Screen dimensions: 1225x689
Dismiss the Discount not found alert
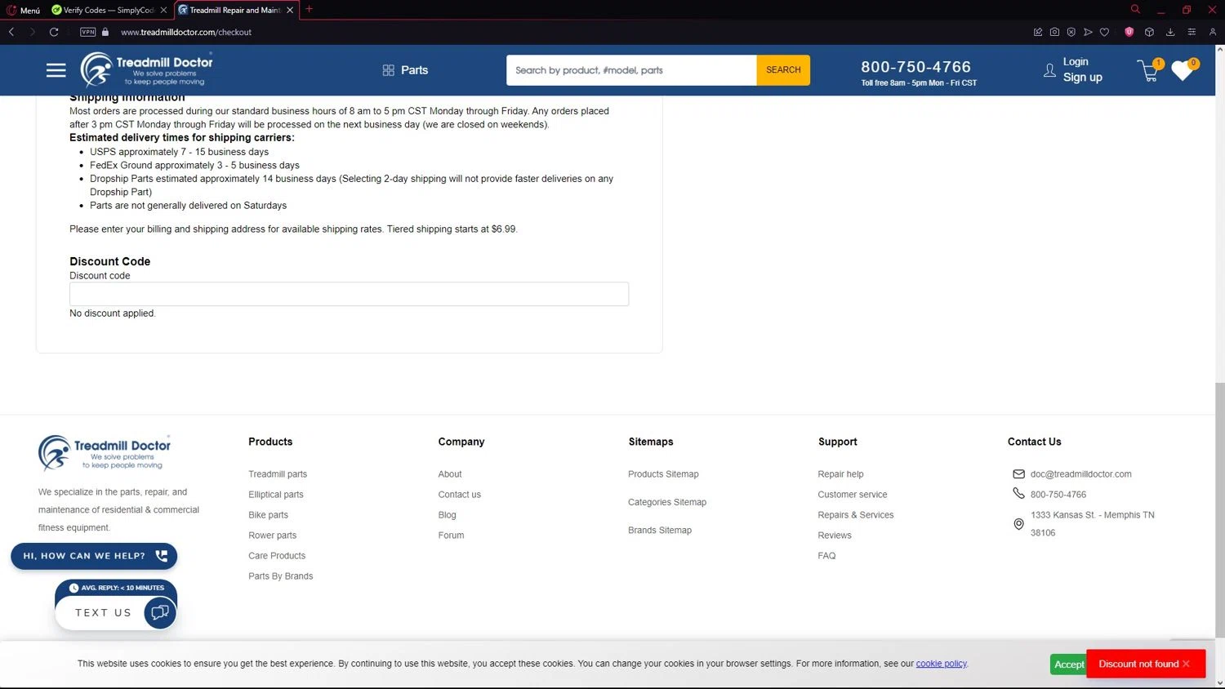[x=1186, y=664]
